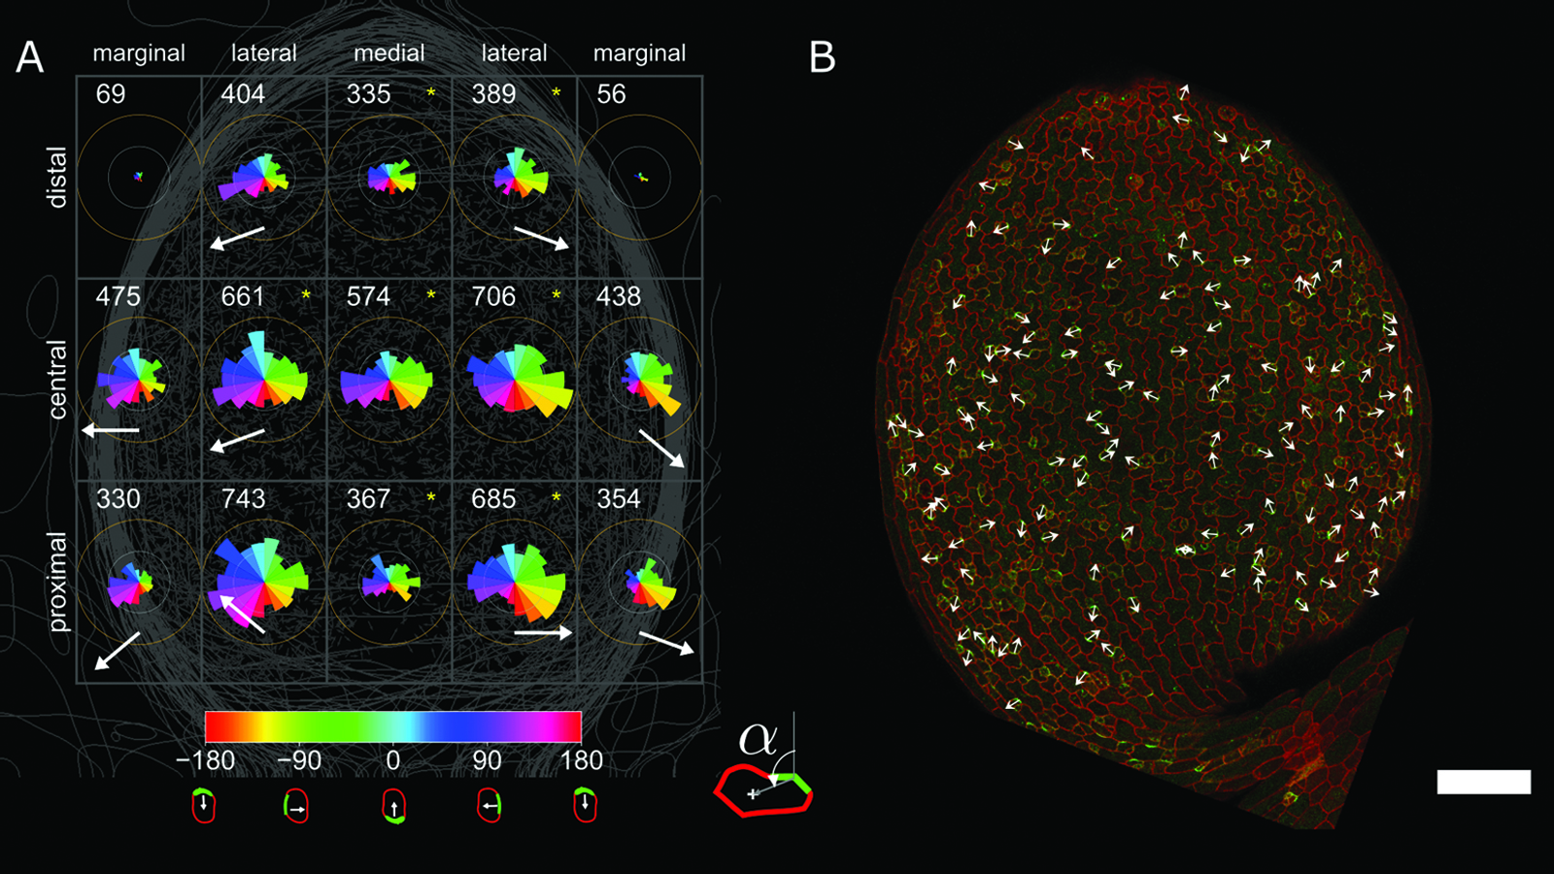Click the medial column header

click(x=388, y=53)
